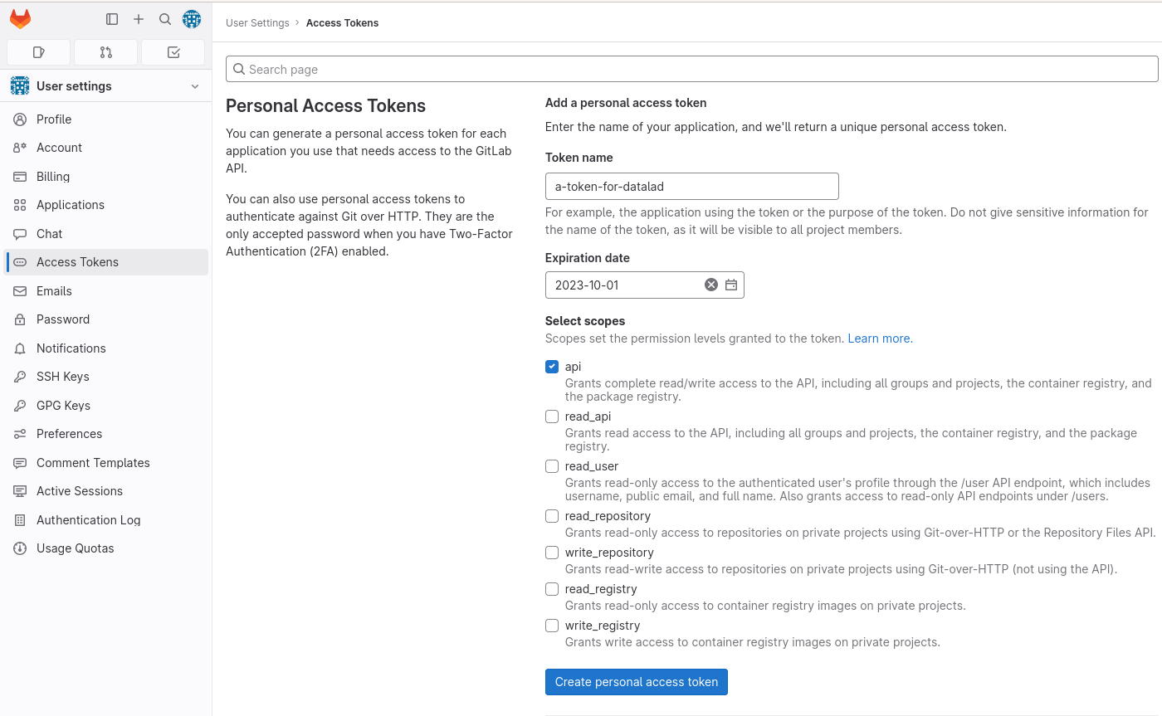Image resolution: width=1162 pixels, height=716 pixels.
Task: Open the expiration date calendar picker
Action: 731,285
